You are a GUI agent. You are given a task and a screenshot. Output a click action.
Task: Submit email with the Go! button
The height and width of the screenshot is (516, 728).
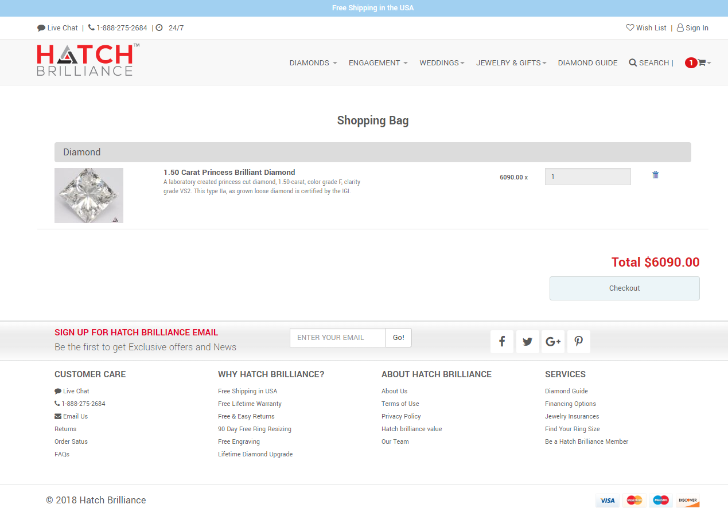pyautogui.click(x=399, y=338)
